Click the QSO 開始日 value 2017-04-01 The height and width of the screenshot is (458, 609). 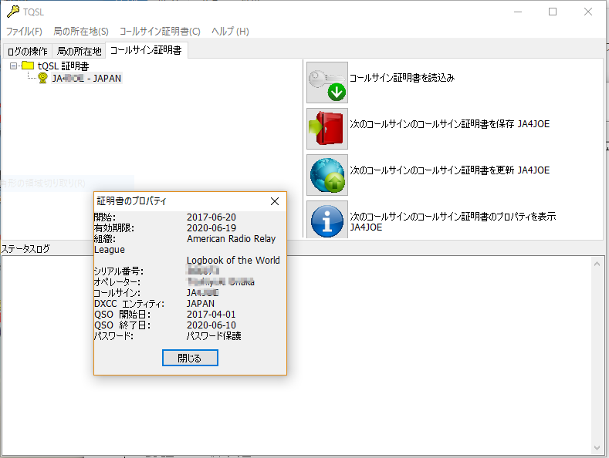211,315
